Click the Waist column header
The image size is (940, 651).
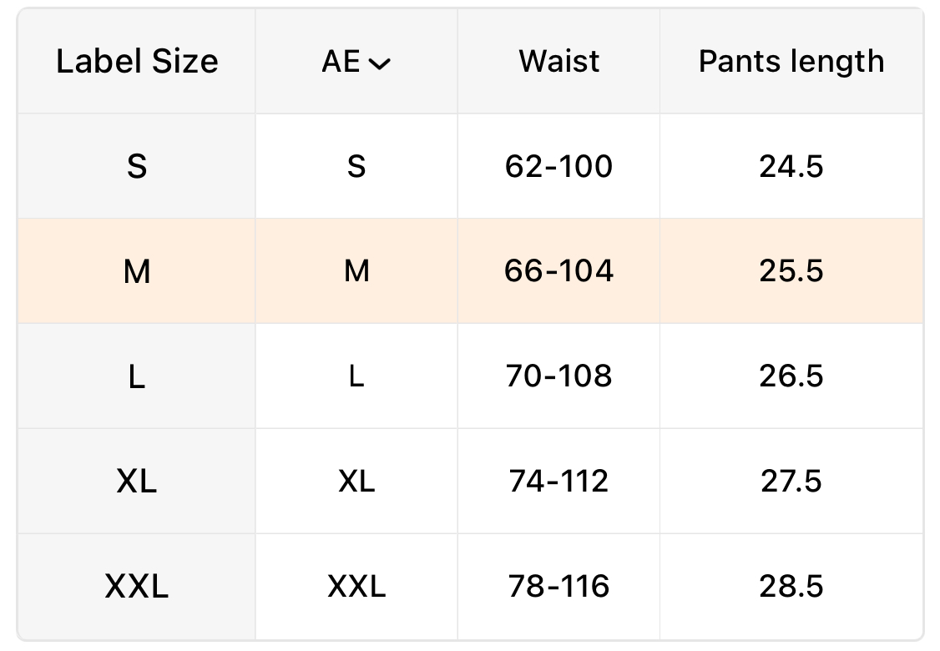[558, 62]
